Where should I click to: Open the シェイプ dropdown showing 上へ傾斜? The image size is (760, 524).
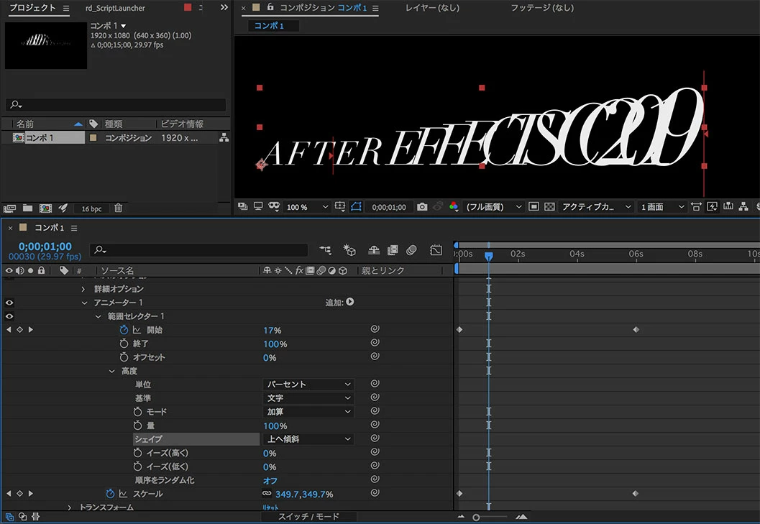pos(308,439)
